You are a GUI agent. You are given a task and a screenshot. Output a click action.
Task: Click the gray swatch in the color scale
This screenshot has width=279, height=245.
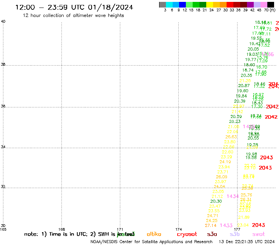(162, 5)
